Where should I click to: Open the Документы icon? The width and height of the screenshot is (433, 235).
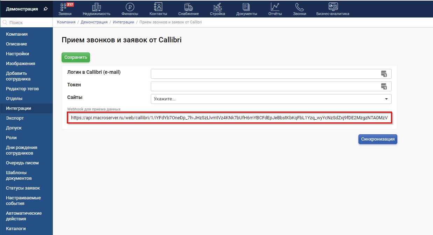(x=246, y=7)
